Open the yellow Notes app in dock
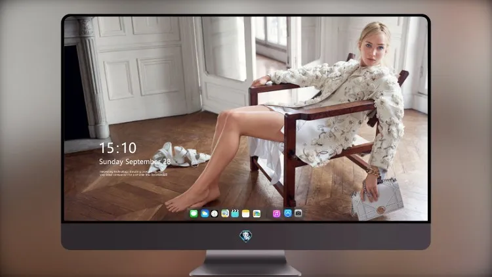 tap(246, 213)
